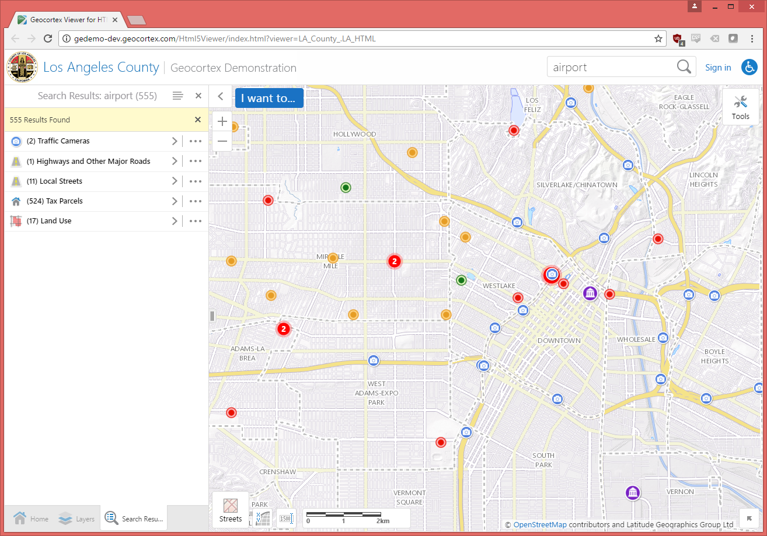Open more options for Local Streets
The image size is (767, 536).
pyautogui.click(x=196, y=181)
